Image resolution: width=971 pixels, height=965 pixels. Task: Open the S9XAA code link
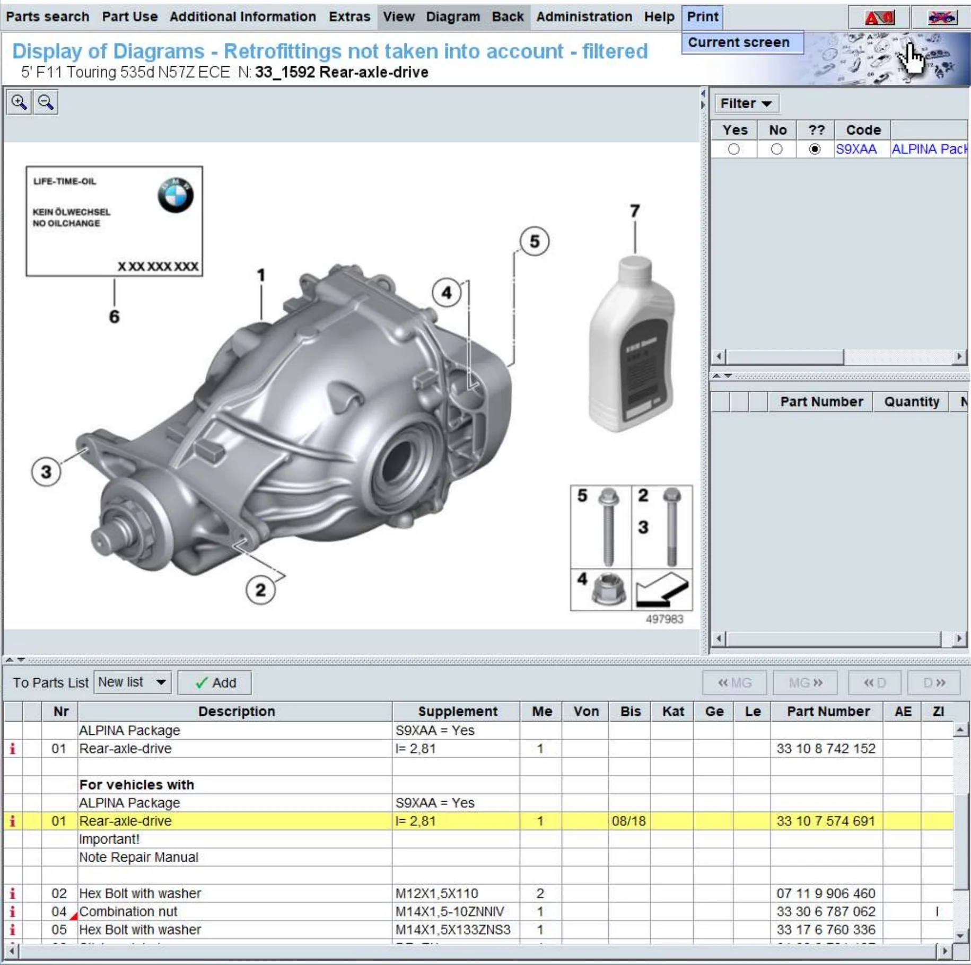point(856,150)
